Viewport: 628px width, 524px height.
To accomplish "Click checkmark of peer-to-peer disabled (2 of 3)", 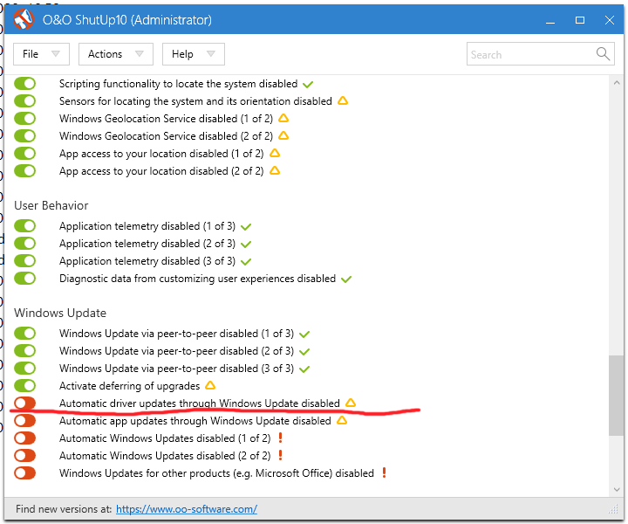I will (304, 352).
